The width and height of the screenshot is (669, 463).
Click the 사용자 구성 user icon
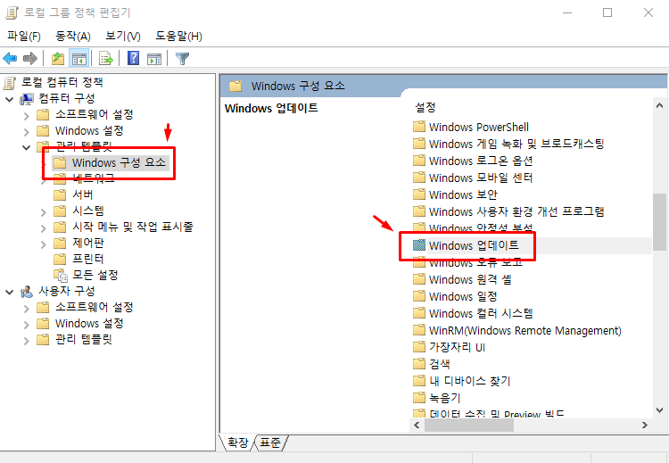coord(27,292)
